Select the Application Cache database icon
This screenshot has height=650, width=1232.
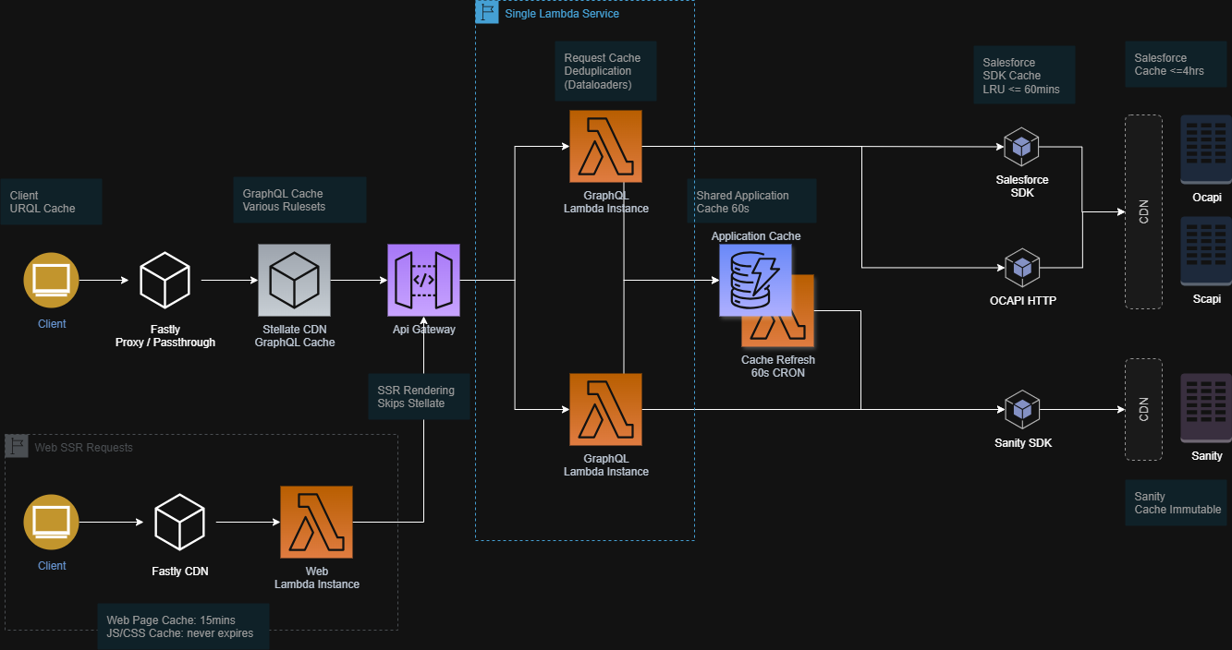point(750,281)
